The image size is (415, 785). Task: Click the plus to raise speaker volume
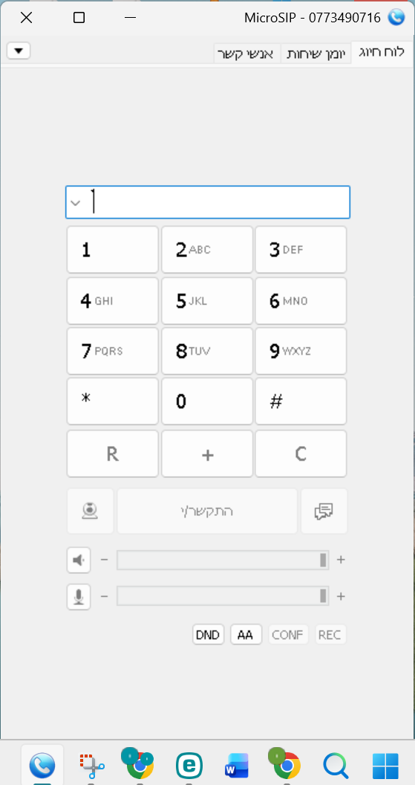[x=341, y=560]
